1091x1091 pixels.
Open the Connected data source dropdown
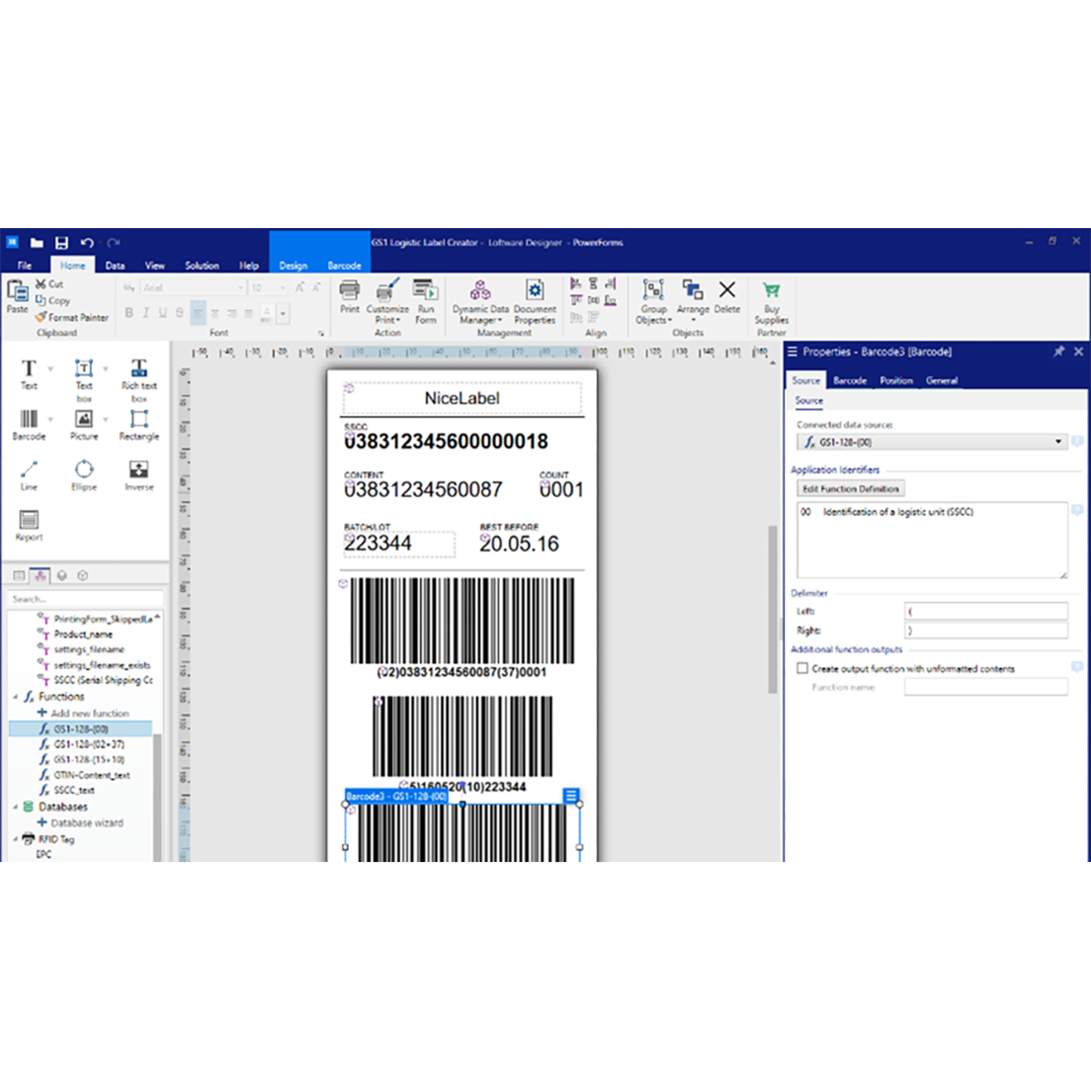[1058, 441]
